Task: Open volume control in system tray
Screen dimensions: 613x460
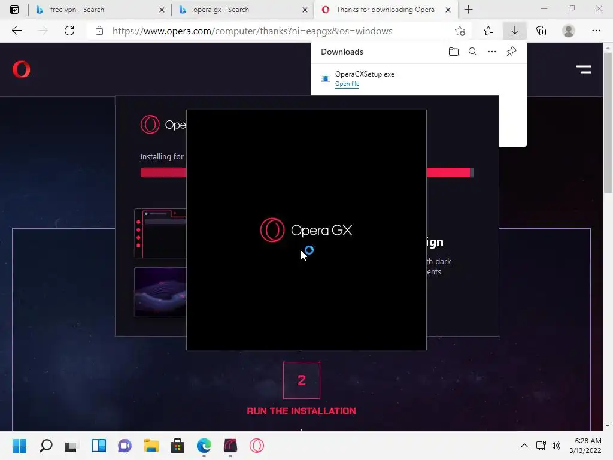Action: pyautogui.click(x=555, y=446)
